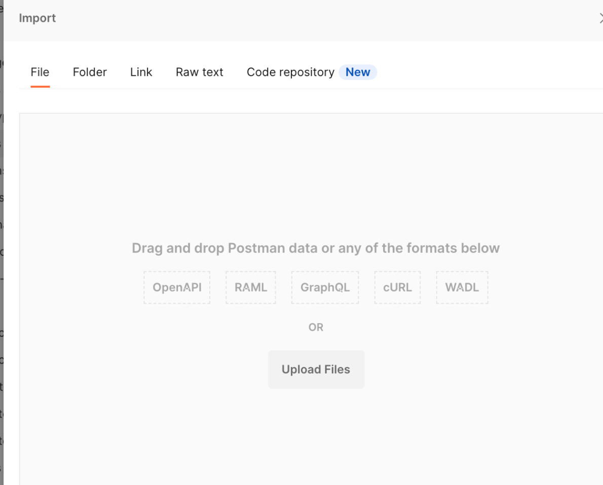Click the Import dialog title
Screen dimensions: 603x485
tap(37, 18)
